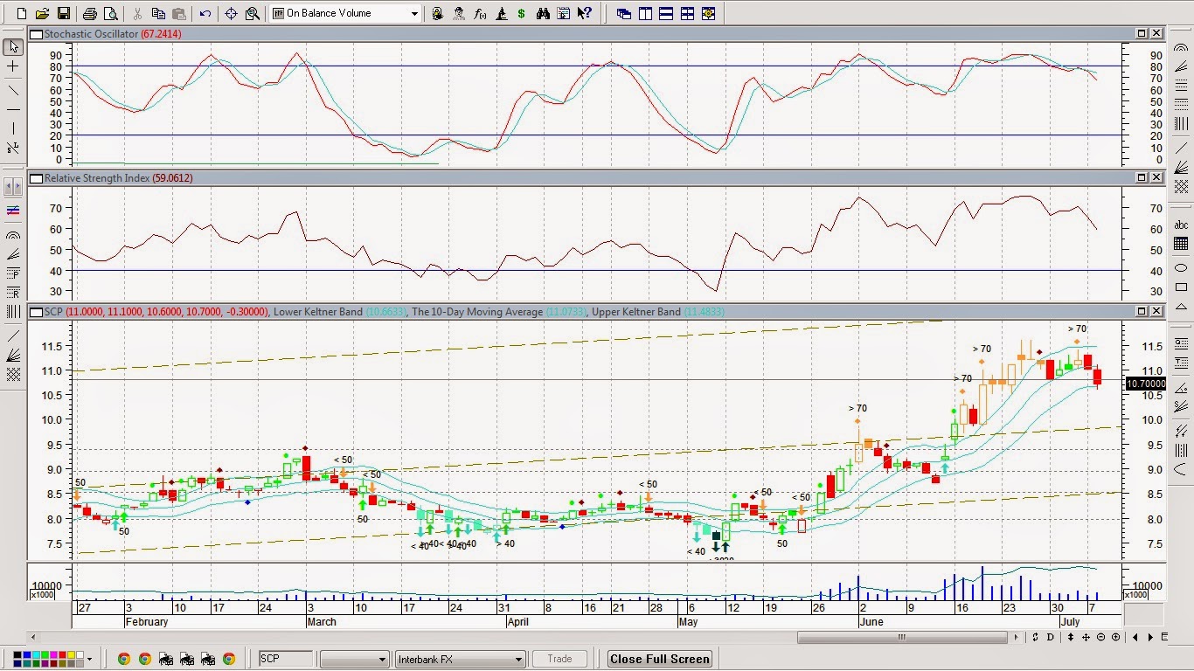This screenshot has width=1194, height=671.
Task: Click the refresh chart icon at bottom right
Action: tap(1035, 637)
